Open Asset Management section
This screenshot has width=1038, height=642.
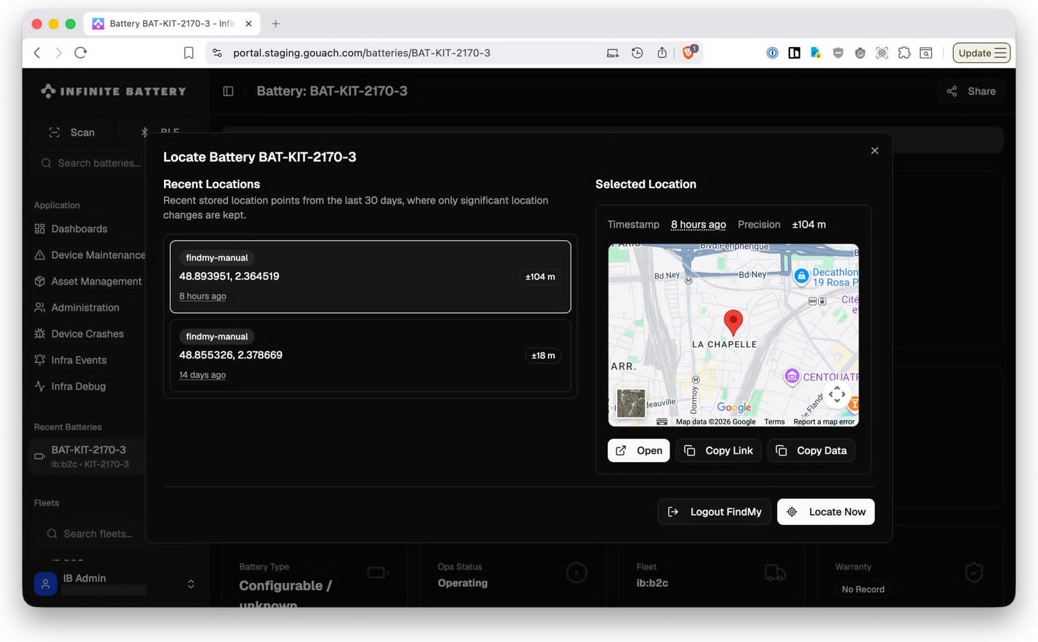pos(88,281)
